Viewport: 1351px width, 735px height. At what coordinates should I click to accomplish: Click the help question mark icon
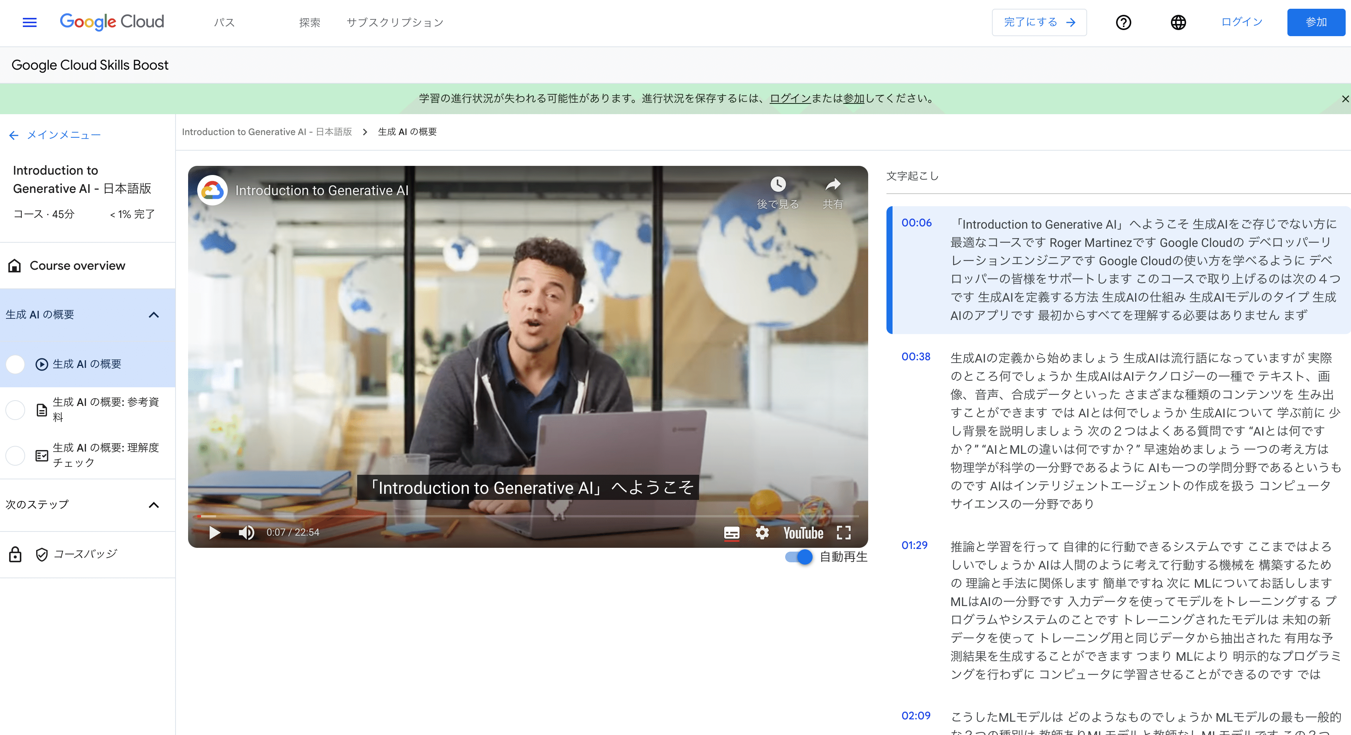point(1123,22)
